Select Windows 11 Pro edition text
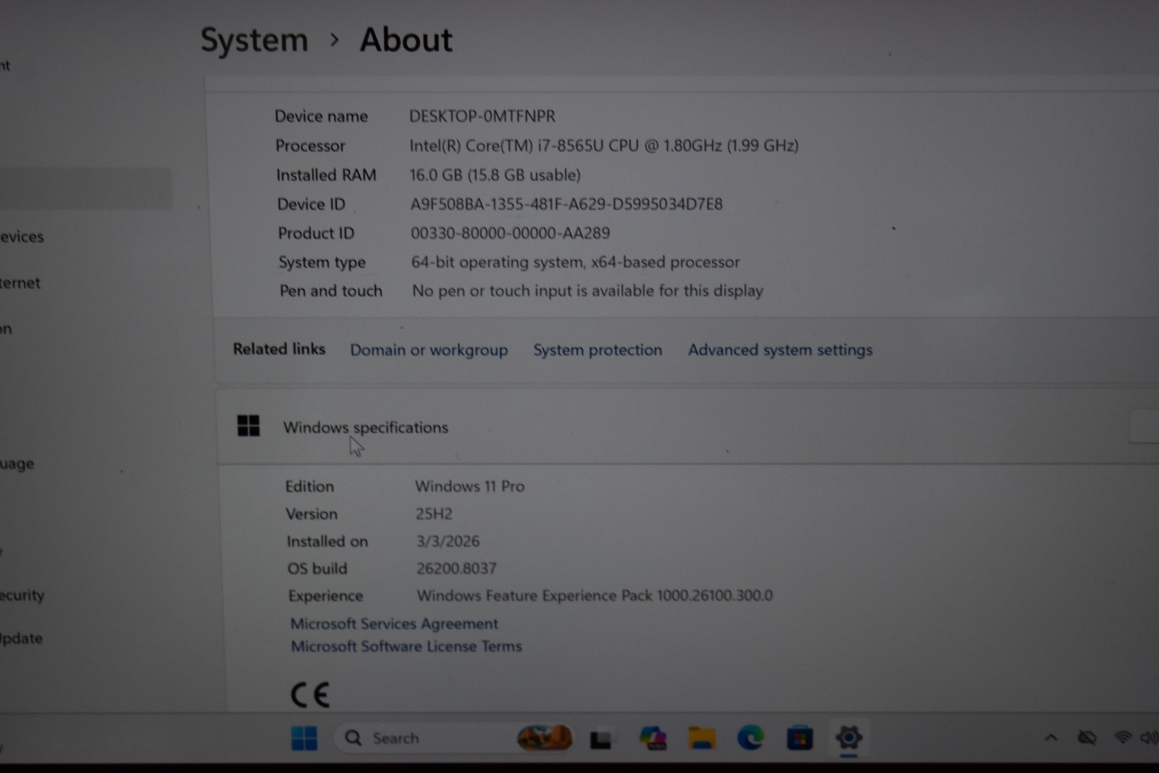 click(469, 486)
